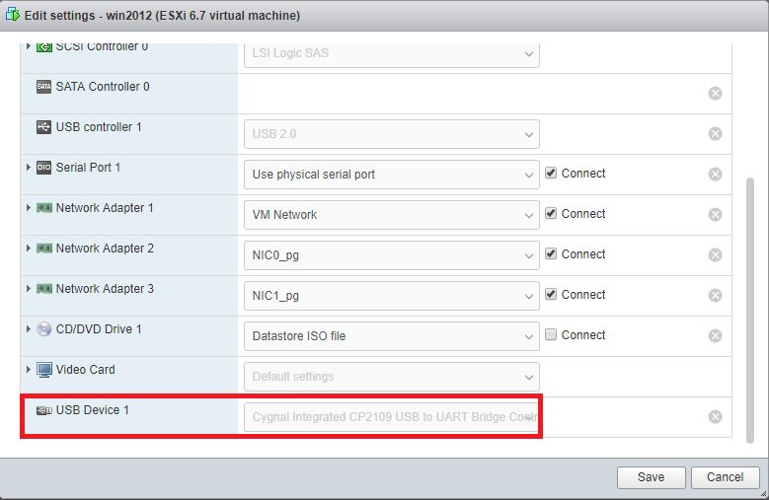Remove USB Device 1 with X icon

click(715, 417)
